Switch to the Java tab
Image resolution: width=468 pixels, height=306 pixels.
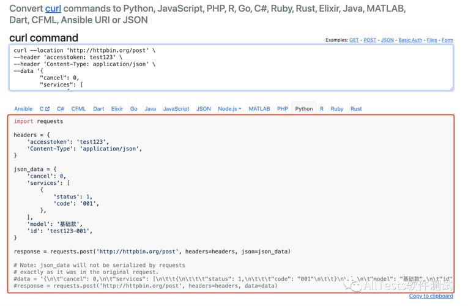point(150,109)
